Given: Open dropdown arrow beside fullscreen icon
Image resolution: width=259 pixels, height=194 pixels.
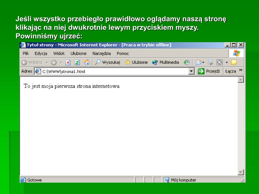Looking at the screenshot, I should 227,63.
